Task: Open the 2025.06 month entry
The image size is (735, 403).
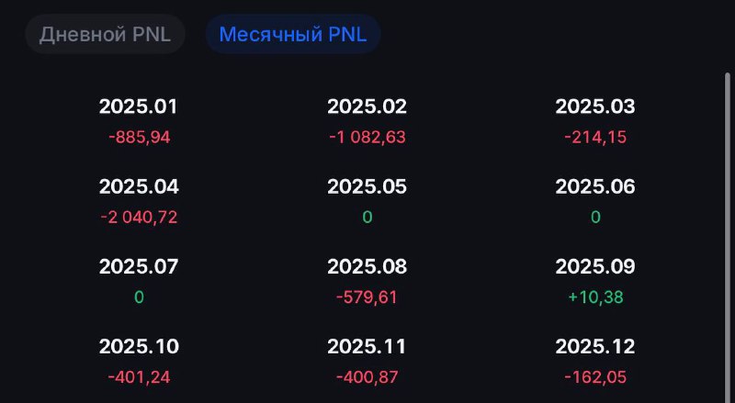Action: (595, 202)
